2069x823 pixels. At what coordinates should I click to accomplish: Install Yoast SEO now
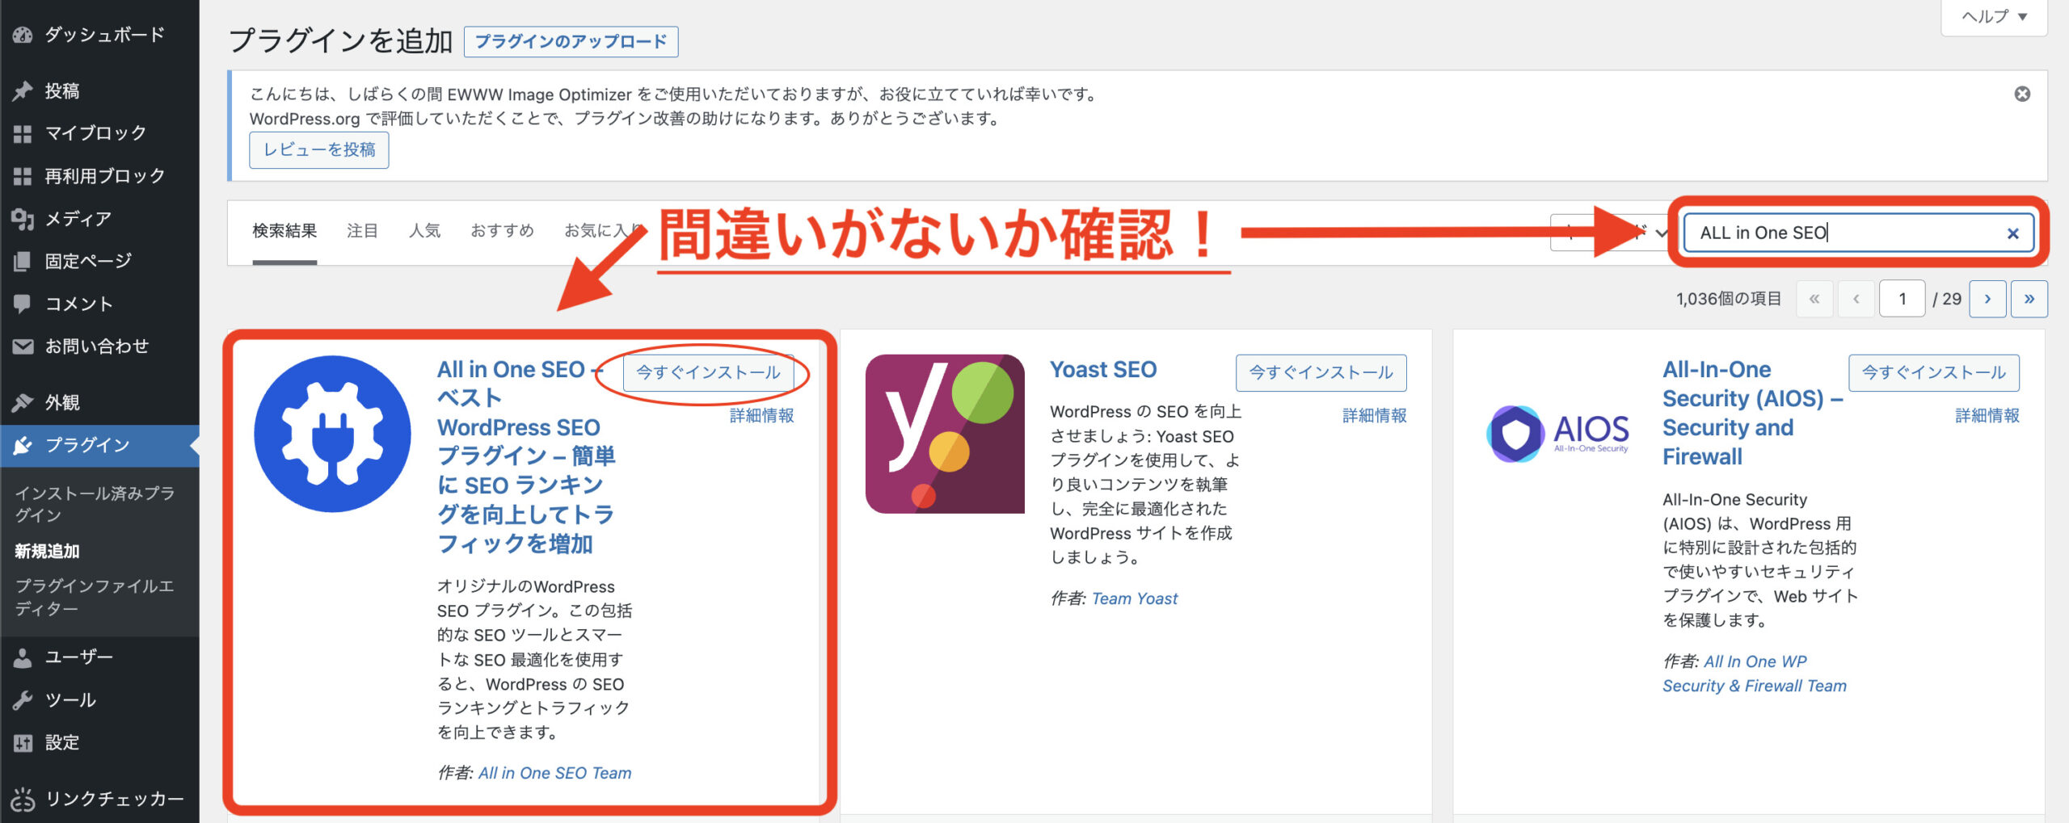[1321, 372]
